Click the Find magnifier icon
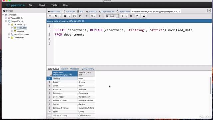This screenshot has height=120, width=213. [x=65, y=16]
